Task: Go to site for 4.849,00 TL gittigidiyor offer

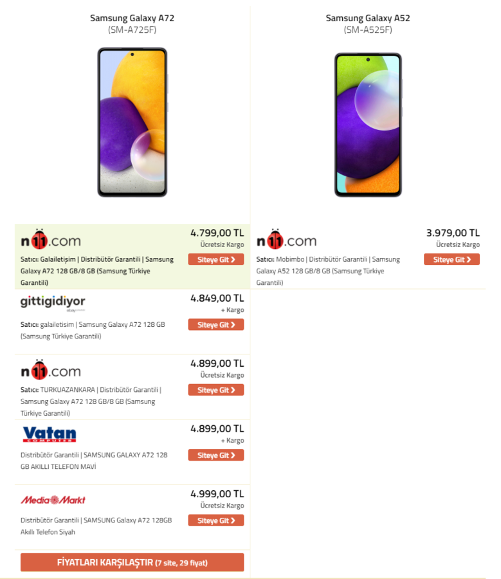Action: [x=216, y=325]
